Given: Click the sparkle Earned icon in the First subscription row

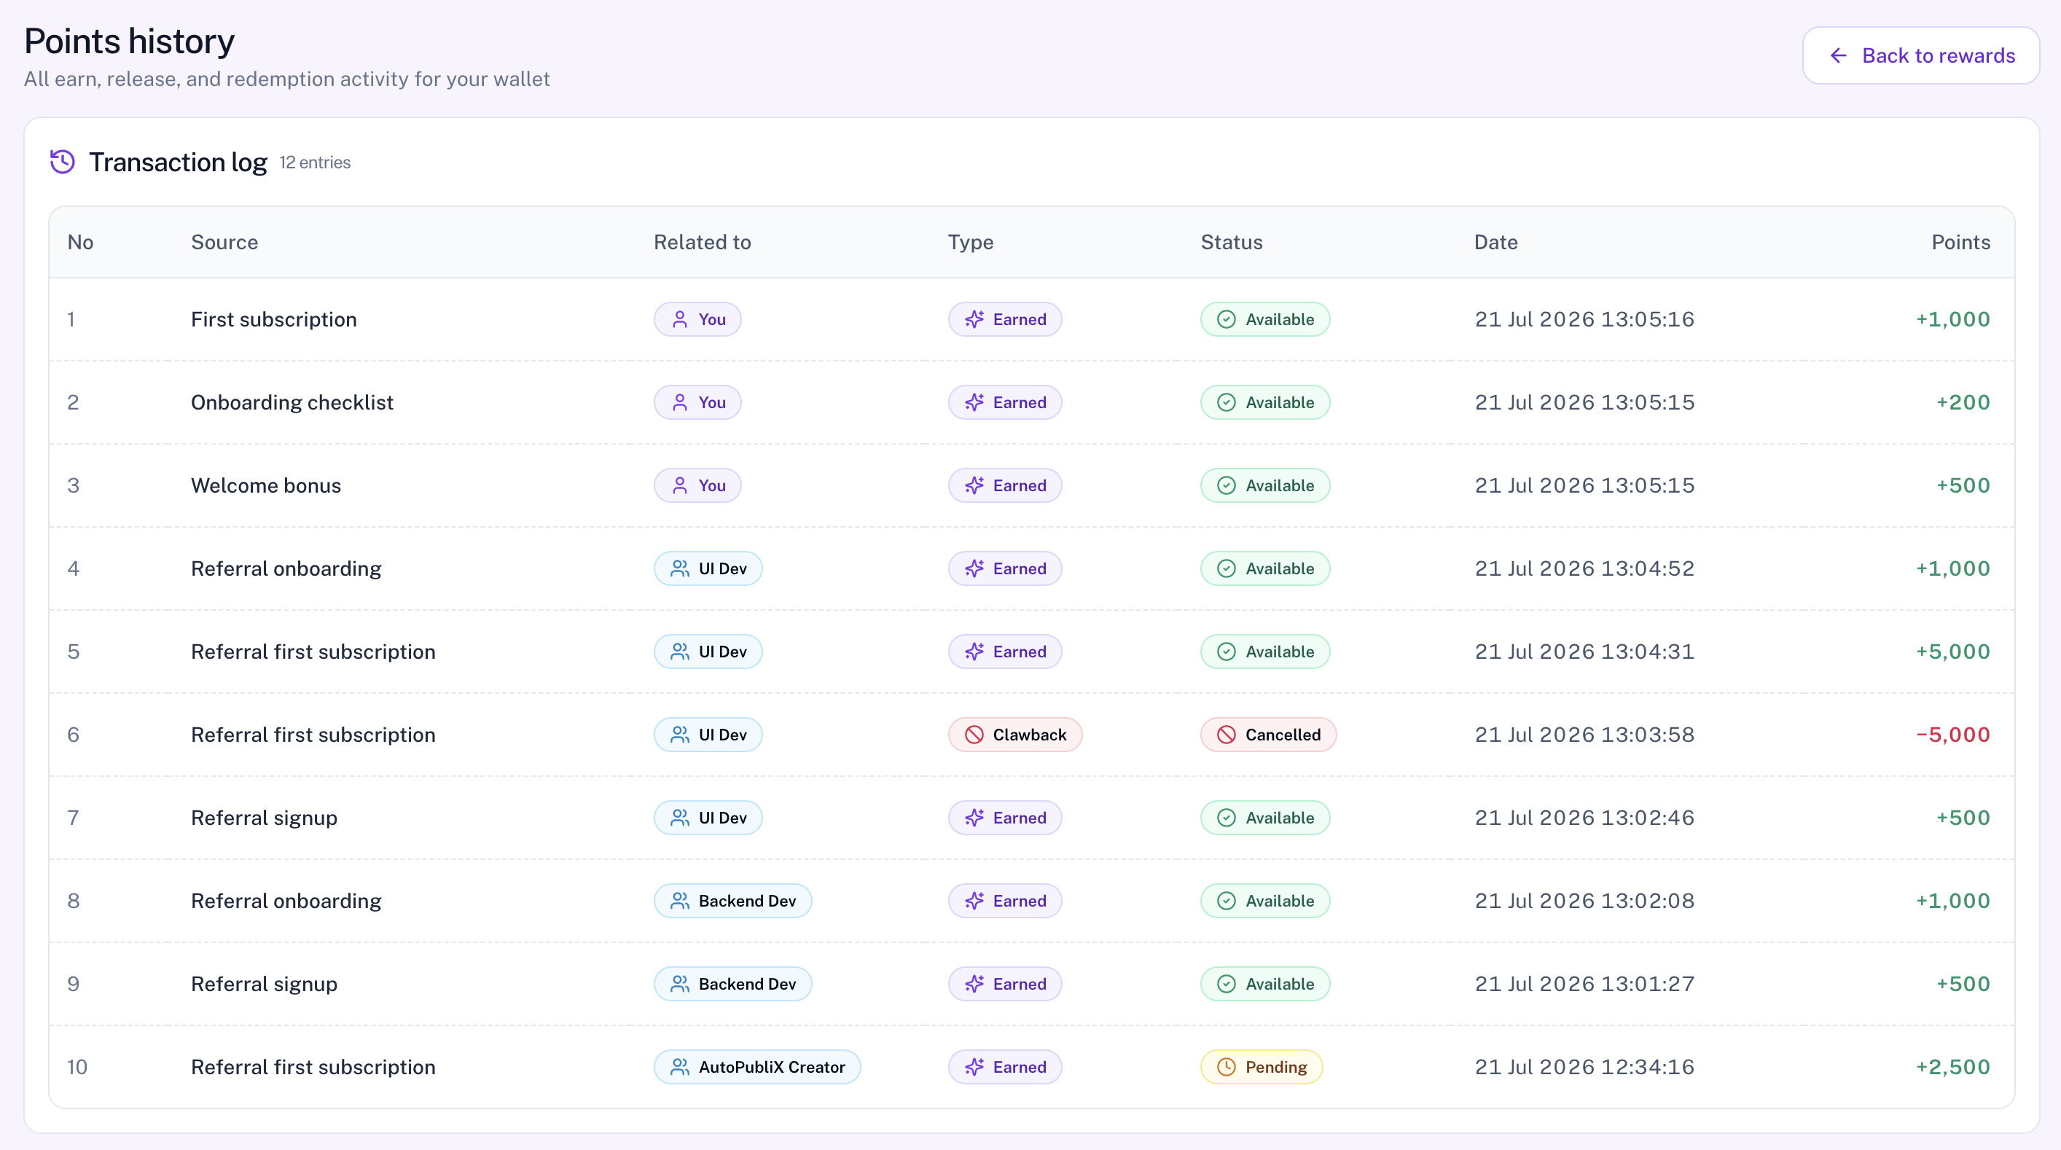Looking at the screenshot, I should (974, 319).
